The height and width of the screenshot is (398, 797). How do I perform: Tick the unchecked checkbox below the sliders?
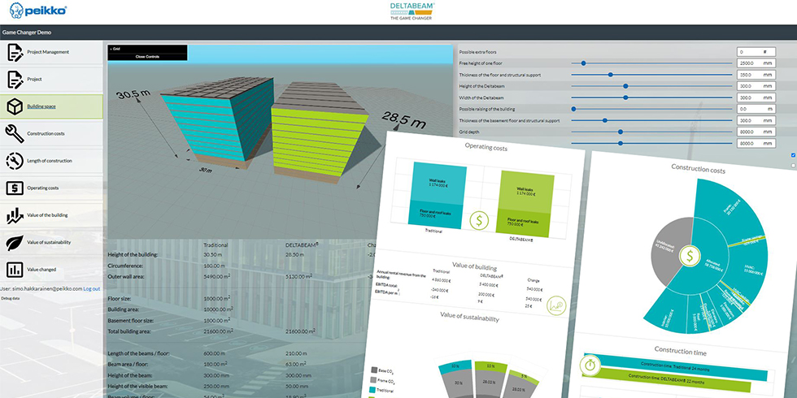pyautogui.click(x=793, y=165)
